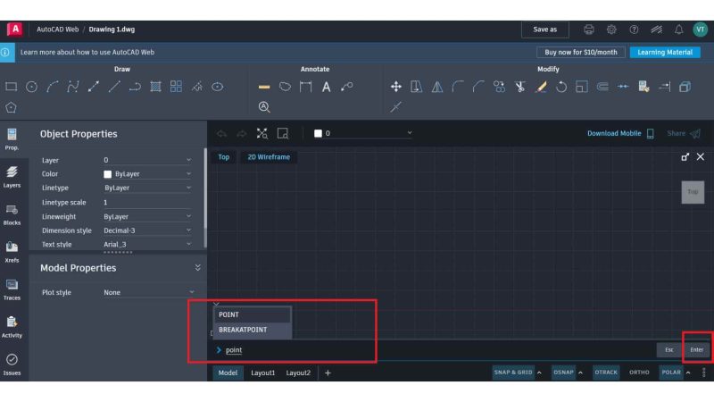The width and height of the screenshot is (714, 402).
Task: Expand SNAP & GRID options arrow
Action: (540, 373)
